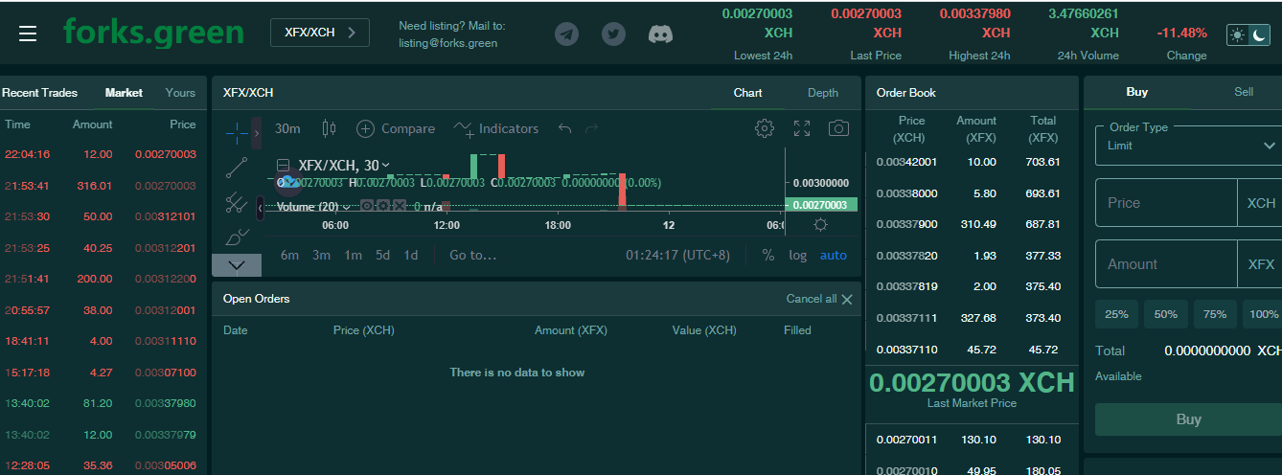Open the hamburger navigation menu
This screenshot has height=475, width=1282.
pyautogui.click(x=28, y=34)
